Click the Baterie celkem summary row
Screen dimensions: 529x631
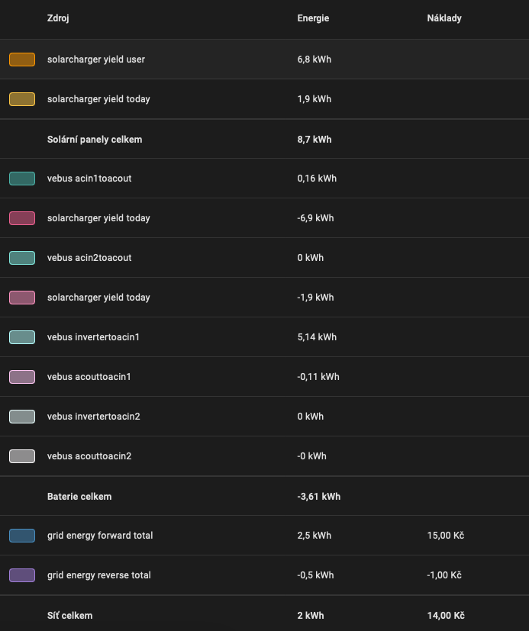point(79,497)
